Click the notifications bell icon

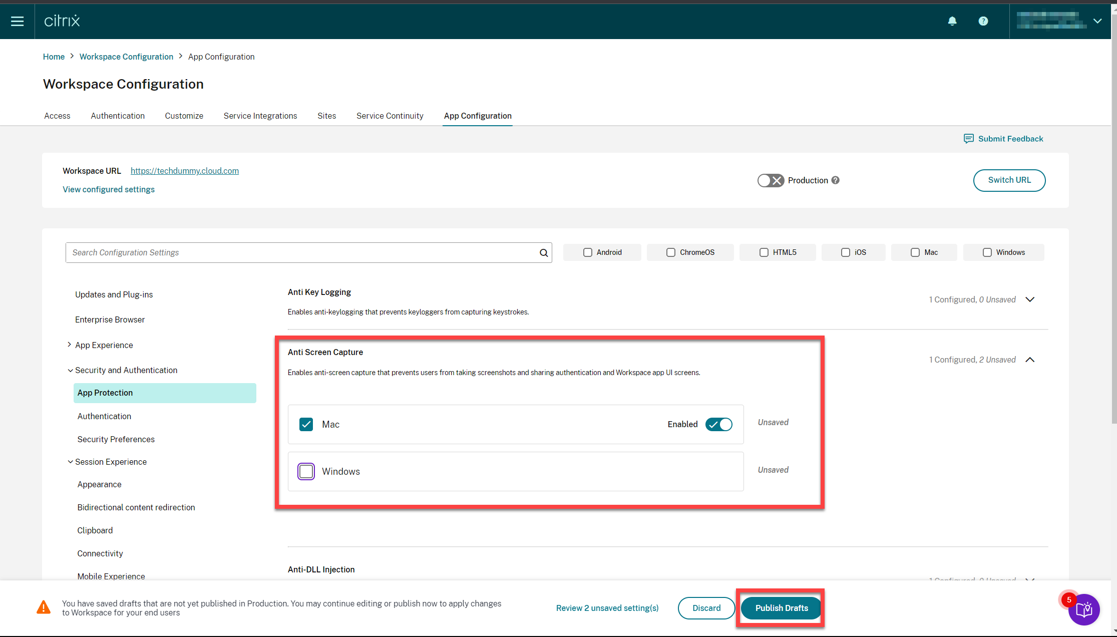click(952, 21)
